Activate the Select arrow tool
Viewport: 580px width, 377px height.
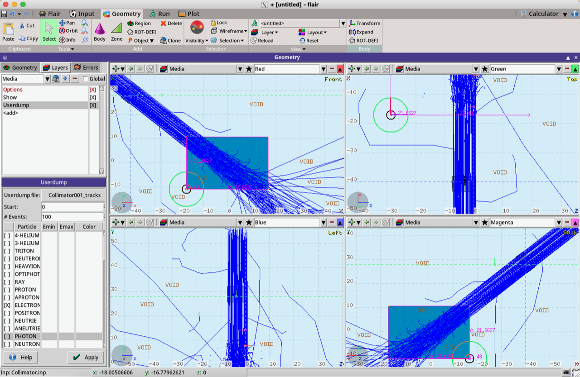(49, 32)
